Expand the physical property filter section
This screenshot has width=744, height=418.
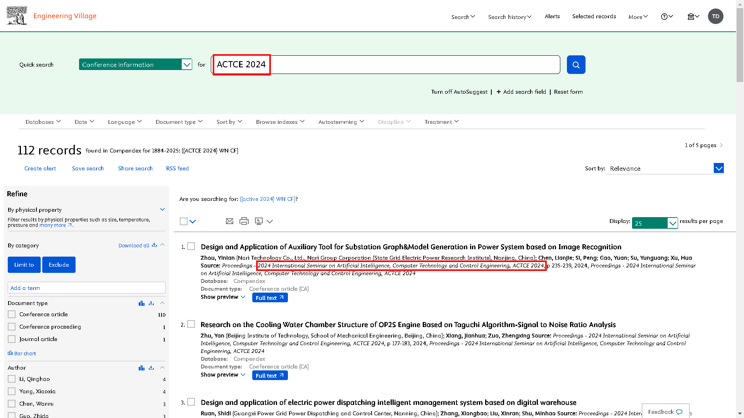point(162,210)
